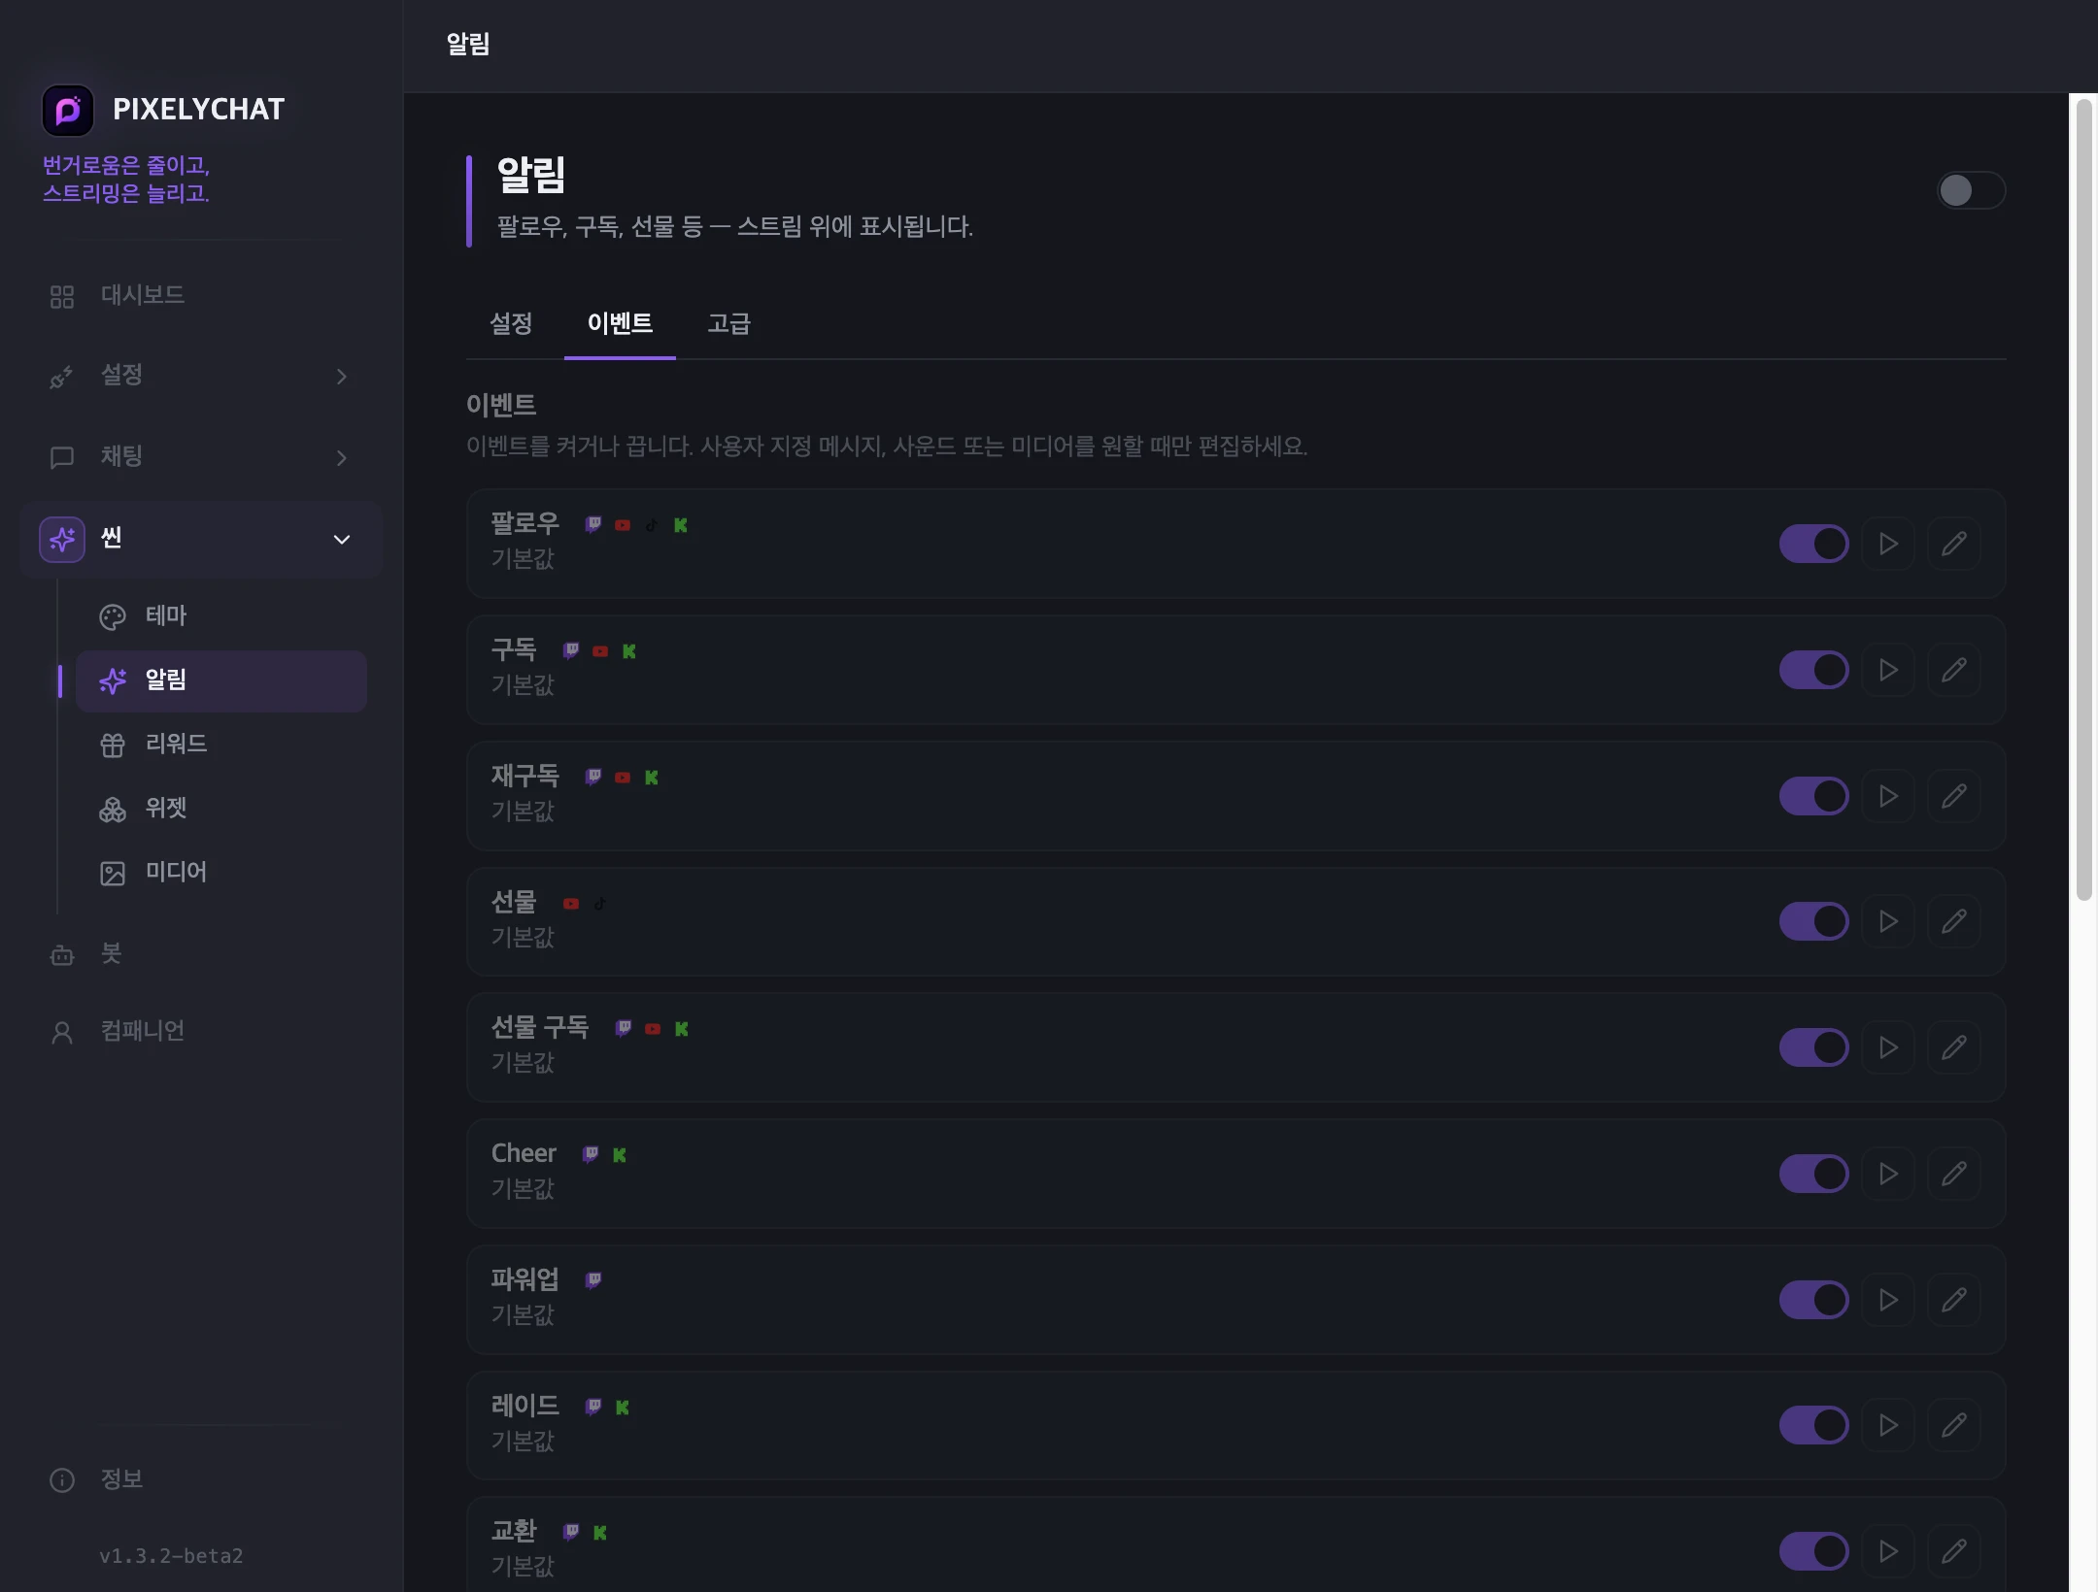The height and width of the screenshot is (1592, 2098).
Task: Preview the 팔로우 alert with play button
Action: 1888,544
